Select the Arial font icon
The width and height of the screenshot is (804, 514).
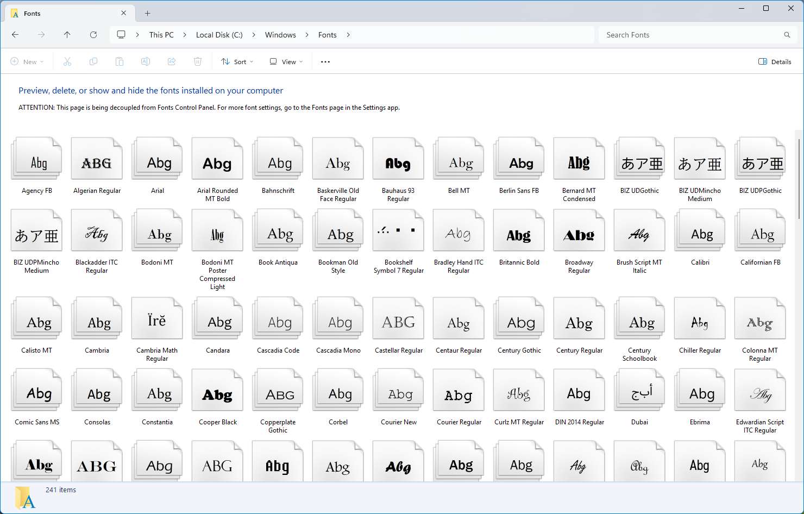click(x=158, y=158)
